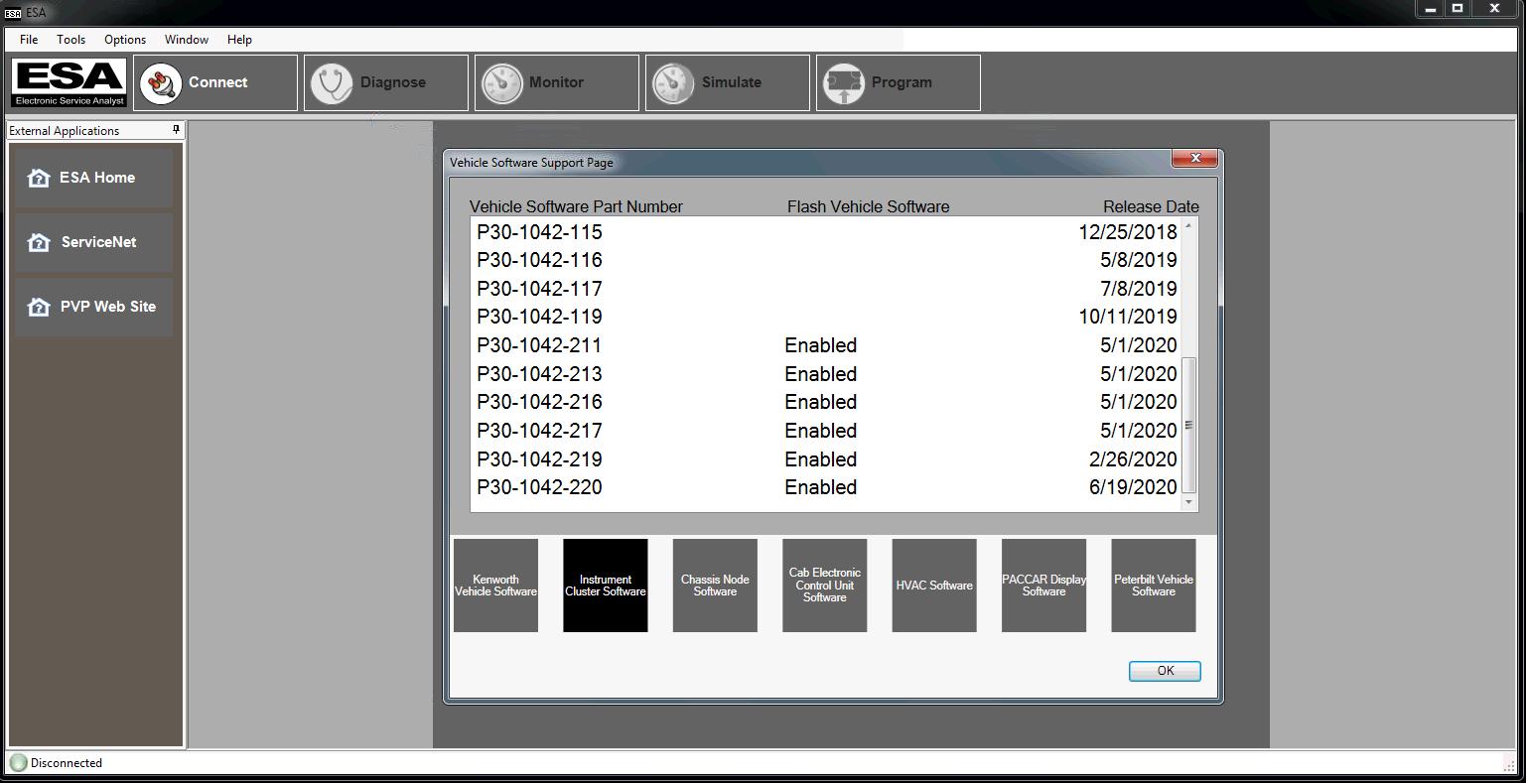
Task: Select part number P30-1042-217
Action: [540, 431]
